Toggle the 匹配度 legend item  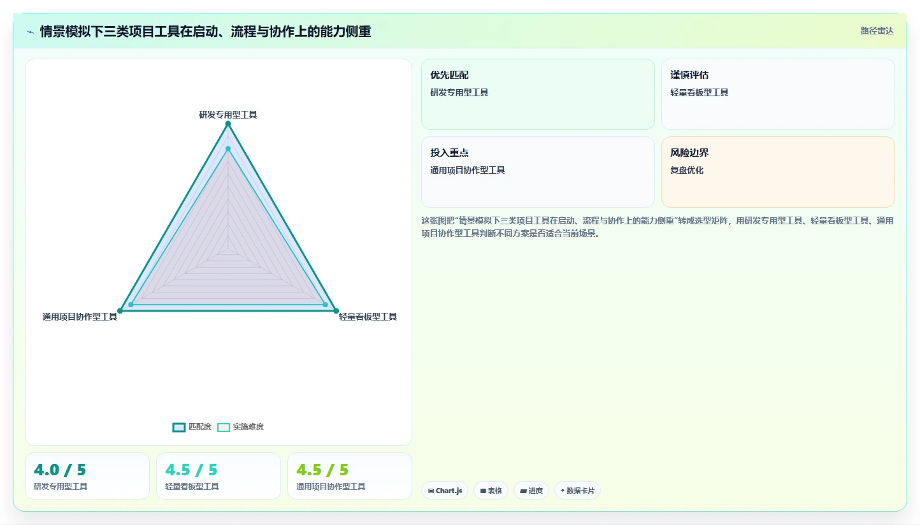click(192, 427)
